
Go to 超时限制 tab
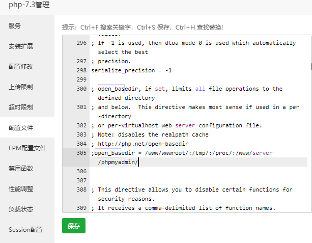click(x=27, y=107)
